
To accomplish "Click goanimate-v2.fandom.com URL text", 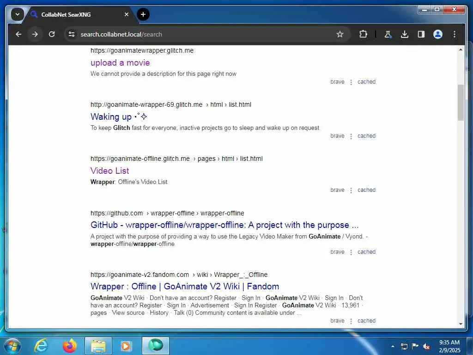I will [139, 275].
